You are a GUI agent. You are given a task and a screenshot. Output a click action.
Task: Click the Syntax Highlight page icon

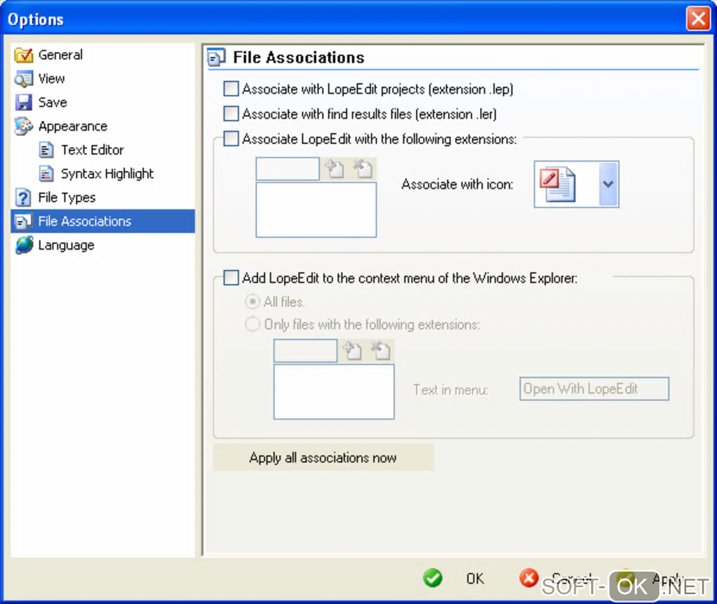click(46, 174)
